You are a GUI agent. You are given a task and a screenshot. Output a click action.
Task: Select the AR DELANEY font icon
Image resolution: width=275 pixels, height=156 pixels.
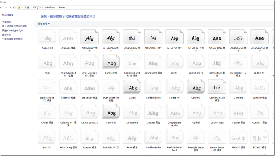260,37
